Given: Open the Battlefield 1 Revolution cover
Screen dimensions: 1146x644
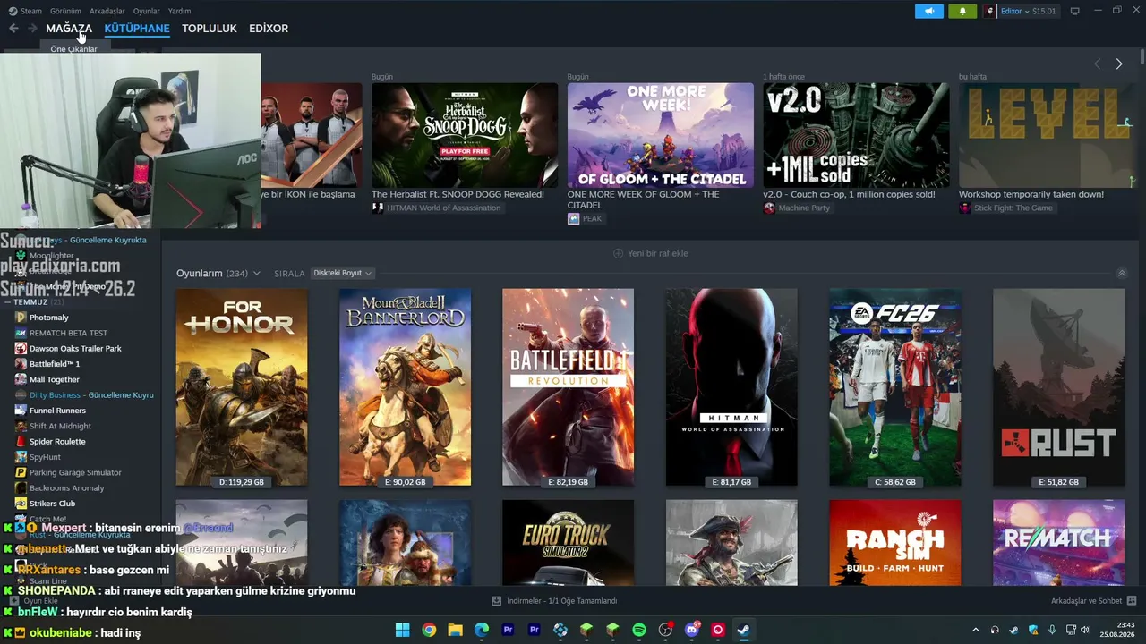Looking at the screenshot, I should (569, 387).
